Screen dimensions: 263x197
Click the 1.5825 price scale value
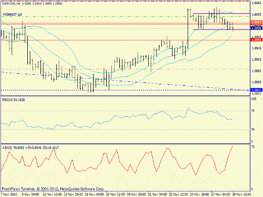(x=256, y=93)
